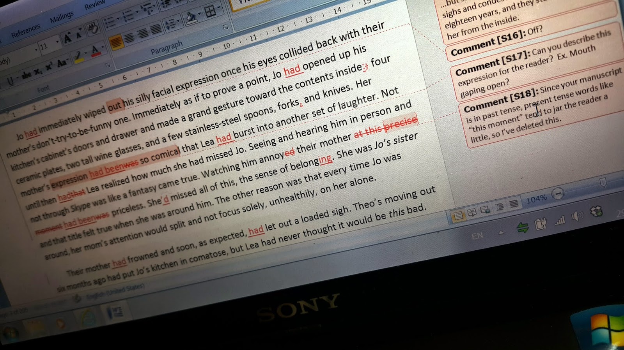Open the Font dialog launcher

[108, 65]
